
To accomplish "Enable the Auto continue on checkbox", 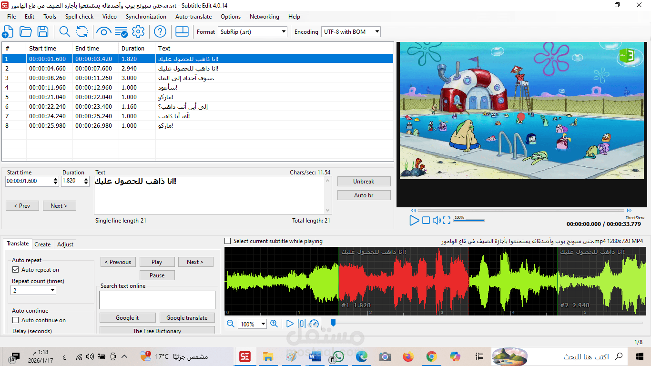I will [x=16, y=320].
